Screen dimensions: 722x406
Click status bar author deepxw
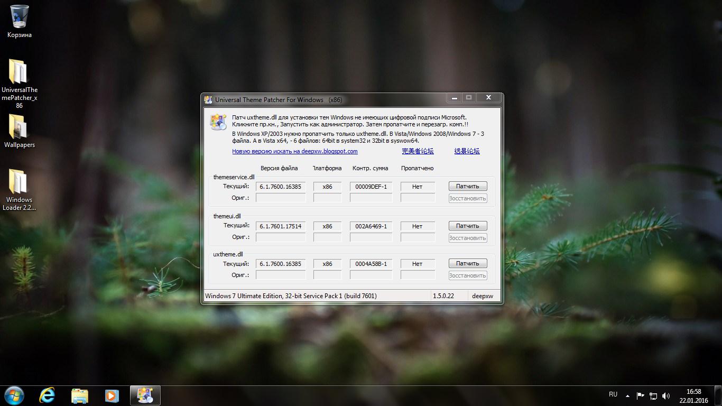click(483, 296)
